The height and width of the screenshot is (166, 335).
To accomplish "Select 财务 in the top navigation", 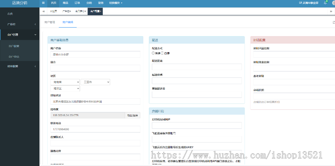I will [101, 3].
